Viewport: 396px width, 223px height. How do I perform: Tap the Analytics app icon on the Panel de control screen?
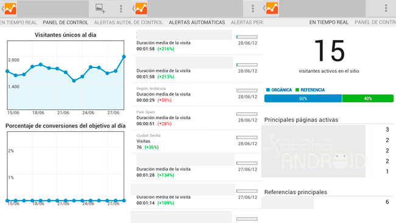click(10, 9)
